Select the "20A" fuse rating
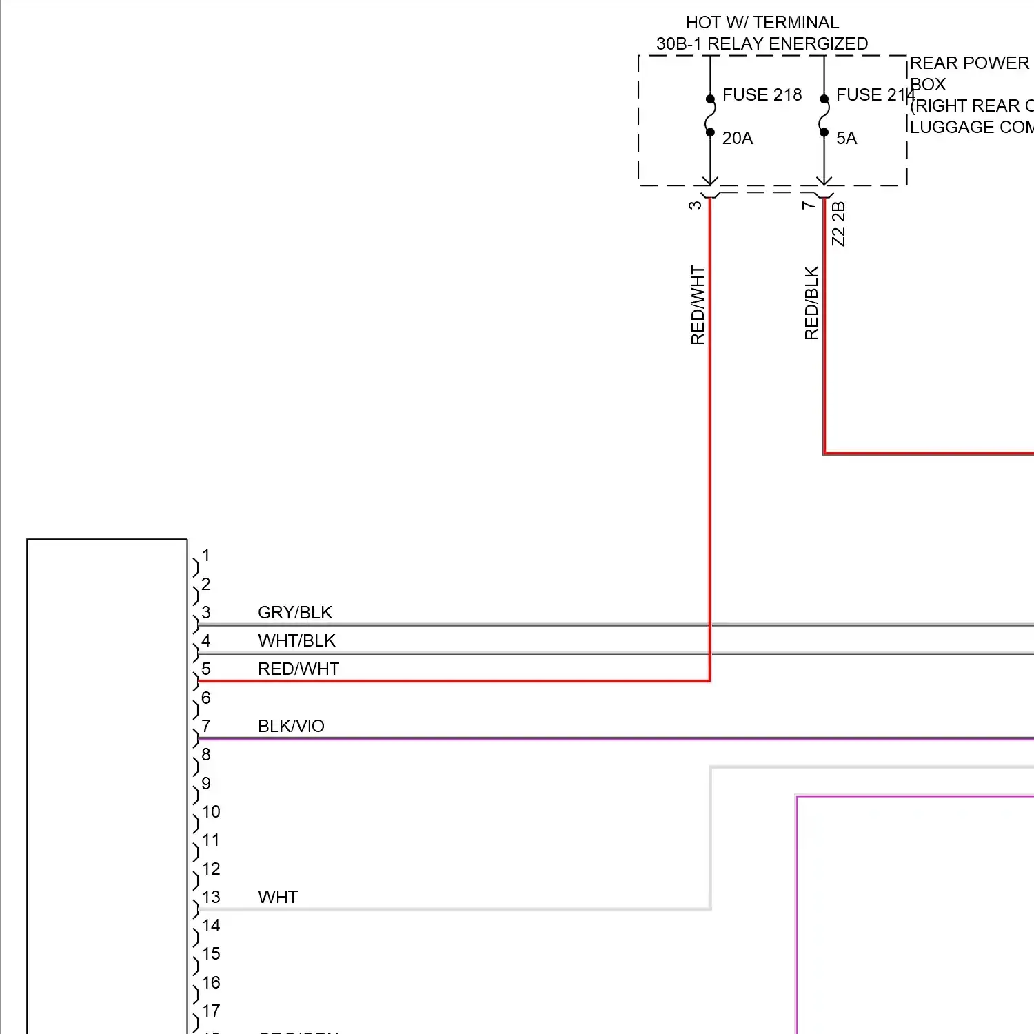This screenshot has width=1034, height=1034. (737, 138)
